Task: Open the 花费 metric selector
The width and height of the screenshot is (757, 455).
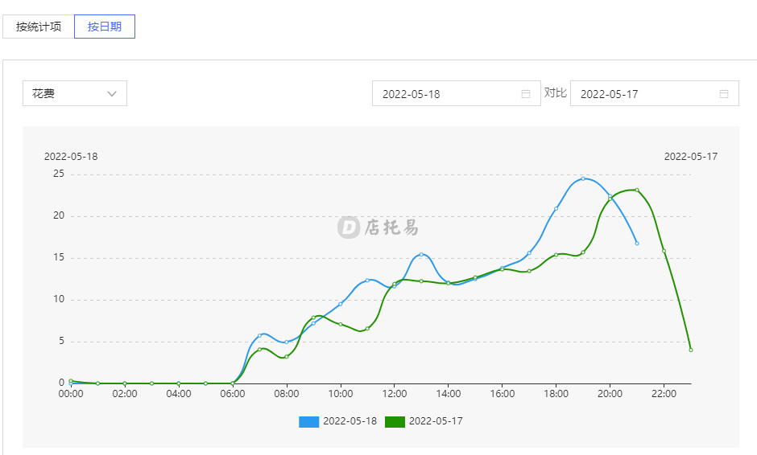Action: (75, 93)
